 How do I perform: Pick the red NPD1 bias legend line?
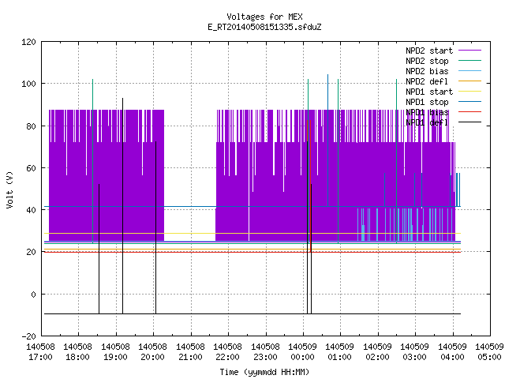click(x=469, y=112)
